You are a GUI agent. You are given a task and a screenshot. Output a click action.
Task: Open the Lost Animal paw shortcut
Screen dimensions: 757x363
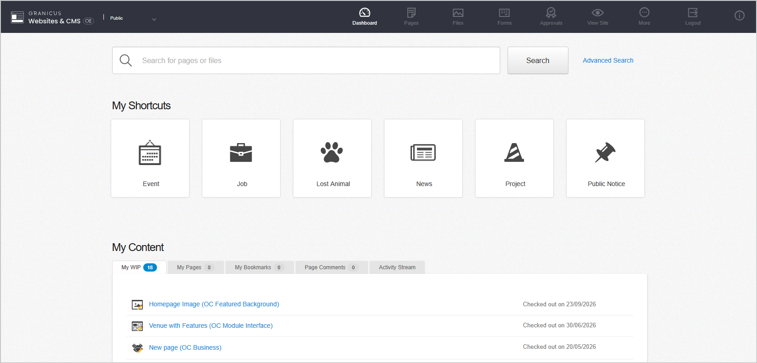pyautogui.click(x=332, y=158)
